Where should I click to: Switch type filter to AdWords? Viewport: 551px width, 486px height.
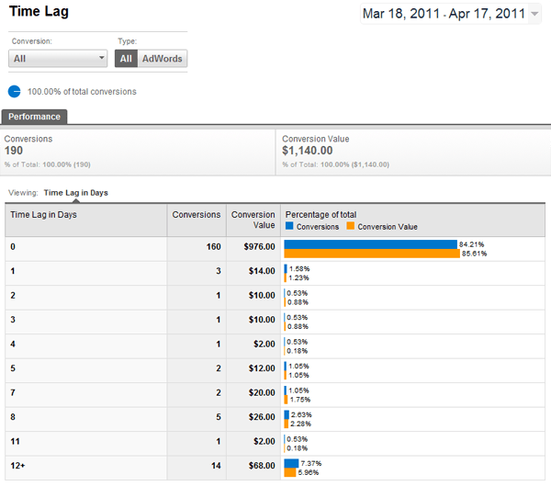pos(163,59)
